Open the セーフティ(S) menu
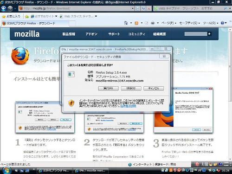 (x=189, y=23)
